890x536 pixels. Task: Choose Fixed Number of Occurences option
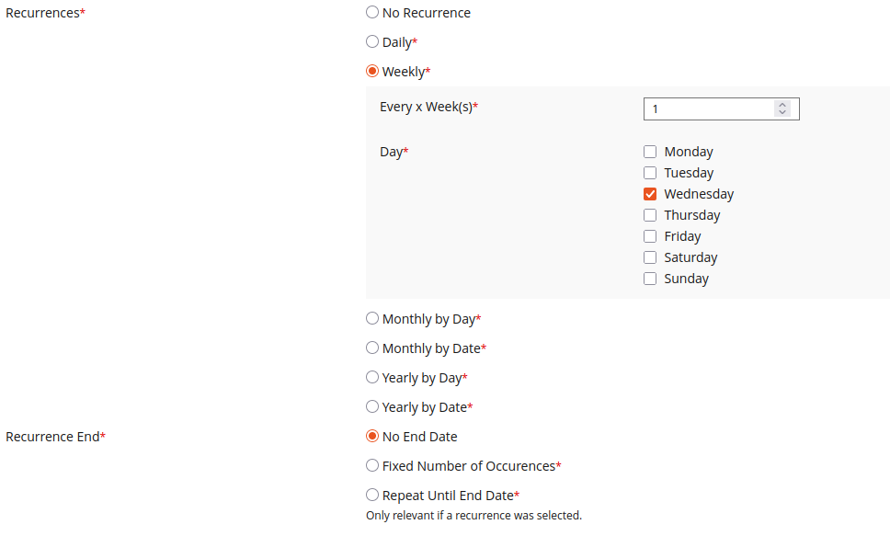point(372,466)
